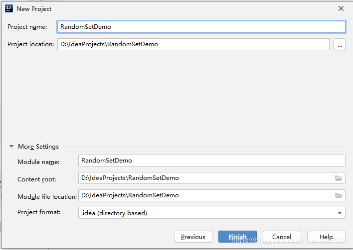
Task: Go back with the Previous button
Action: (x=193, y=237)
